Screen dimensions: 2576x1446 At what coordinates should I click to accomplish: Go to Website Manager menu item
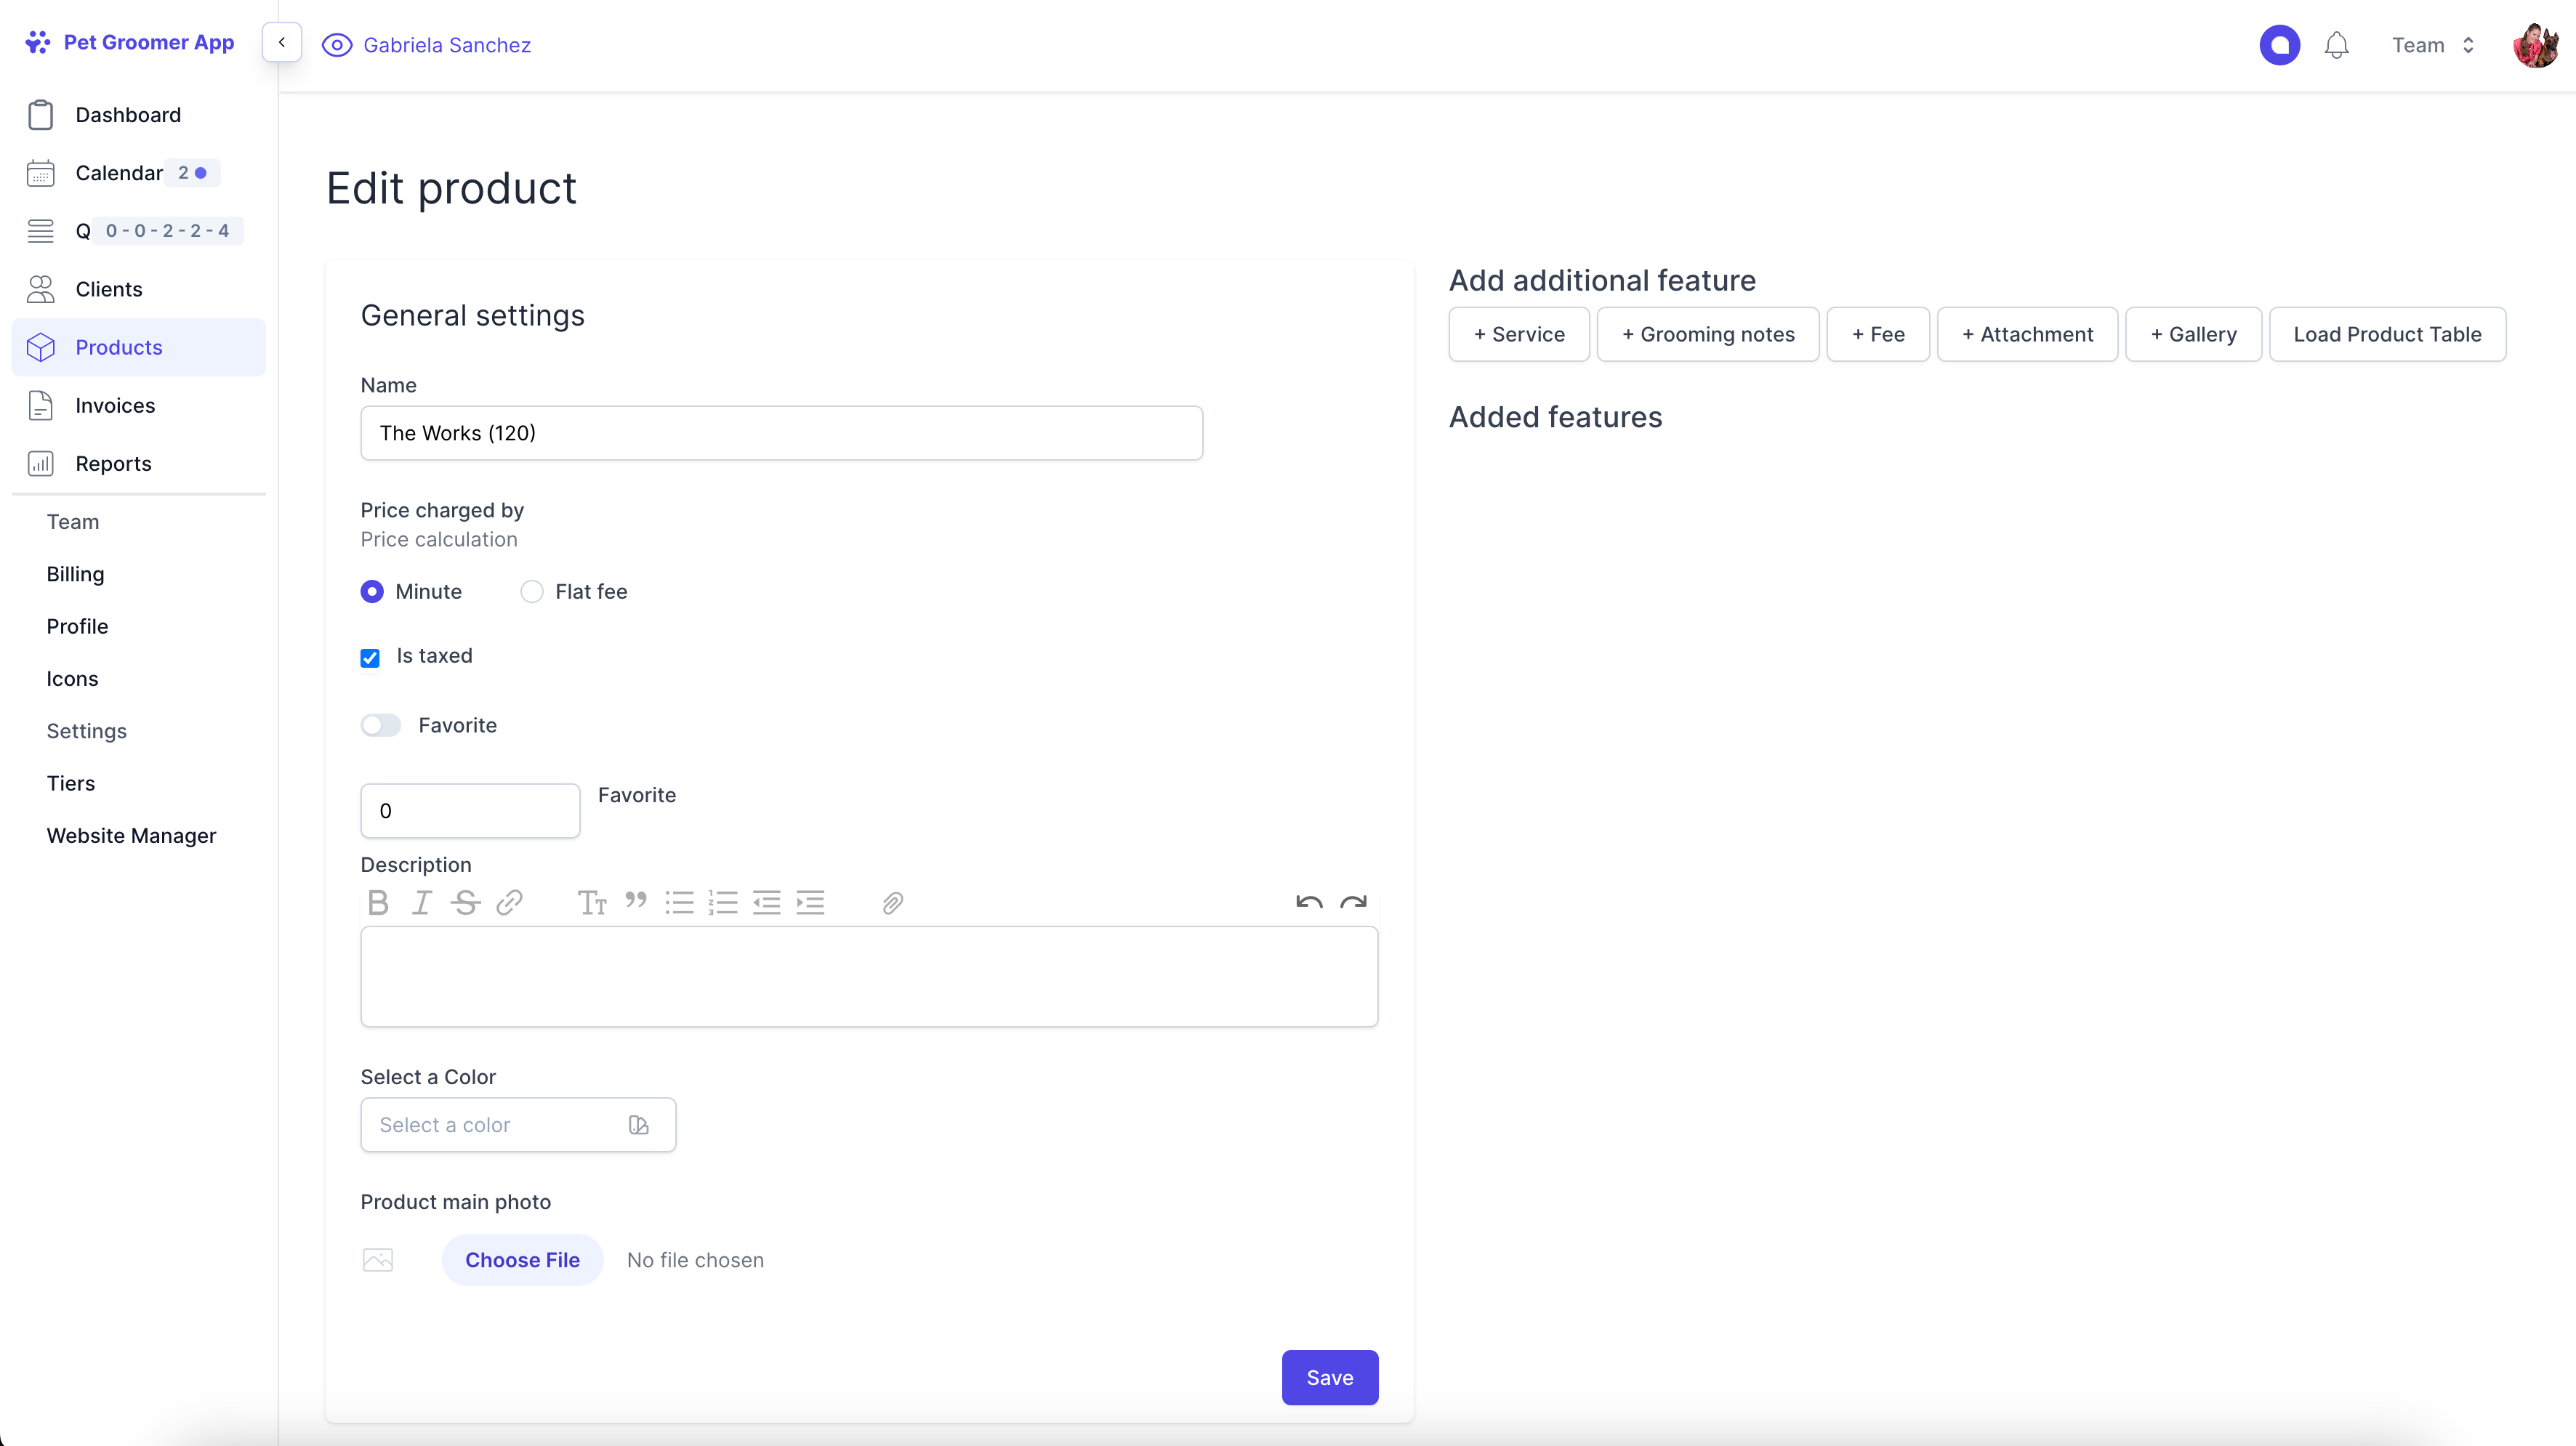tap(131, 835)
